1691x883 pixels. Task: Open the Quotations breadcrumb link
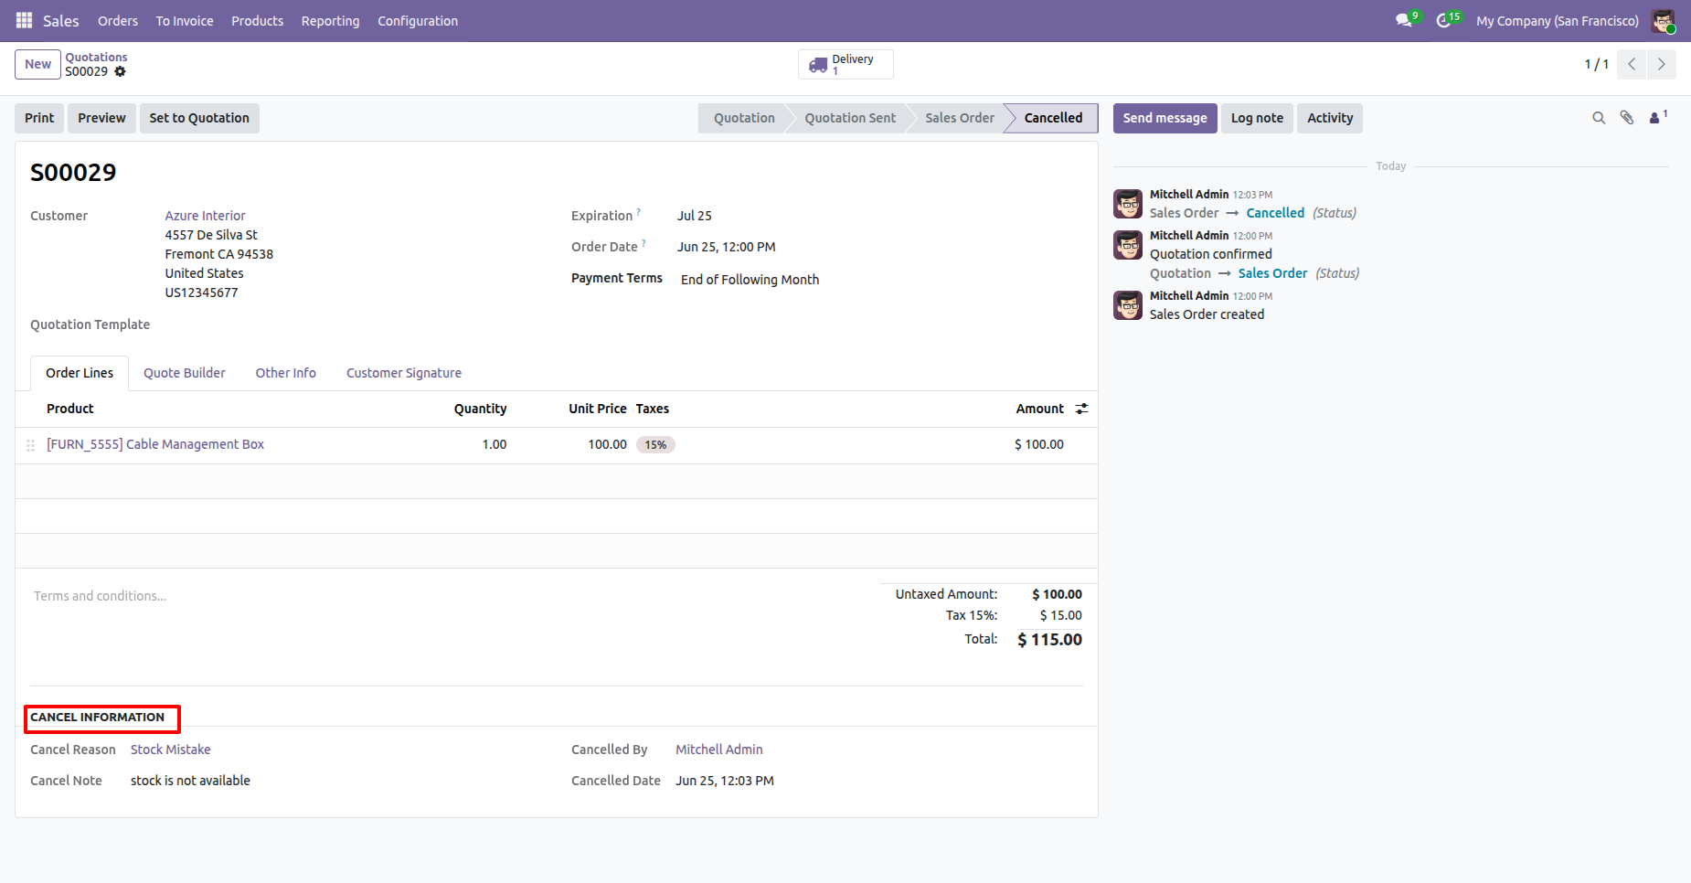(96, 57)
